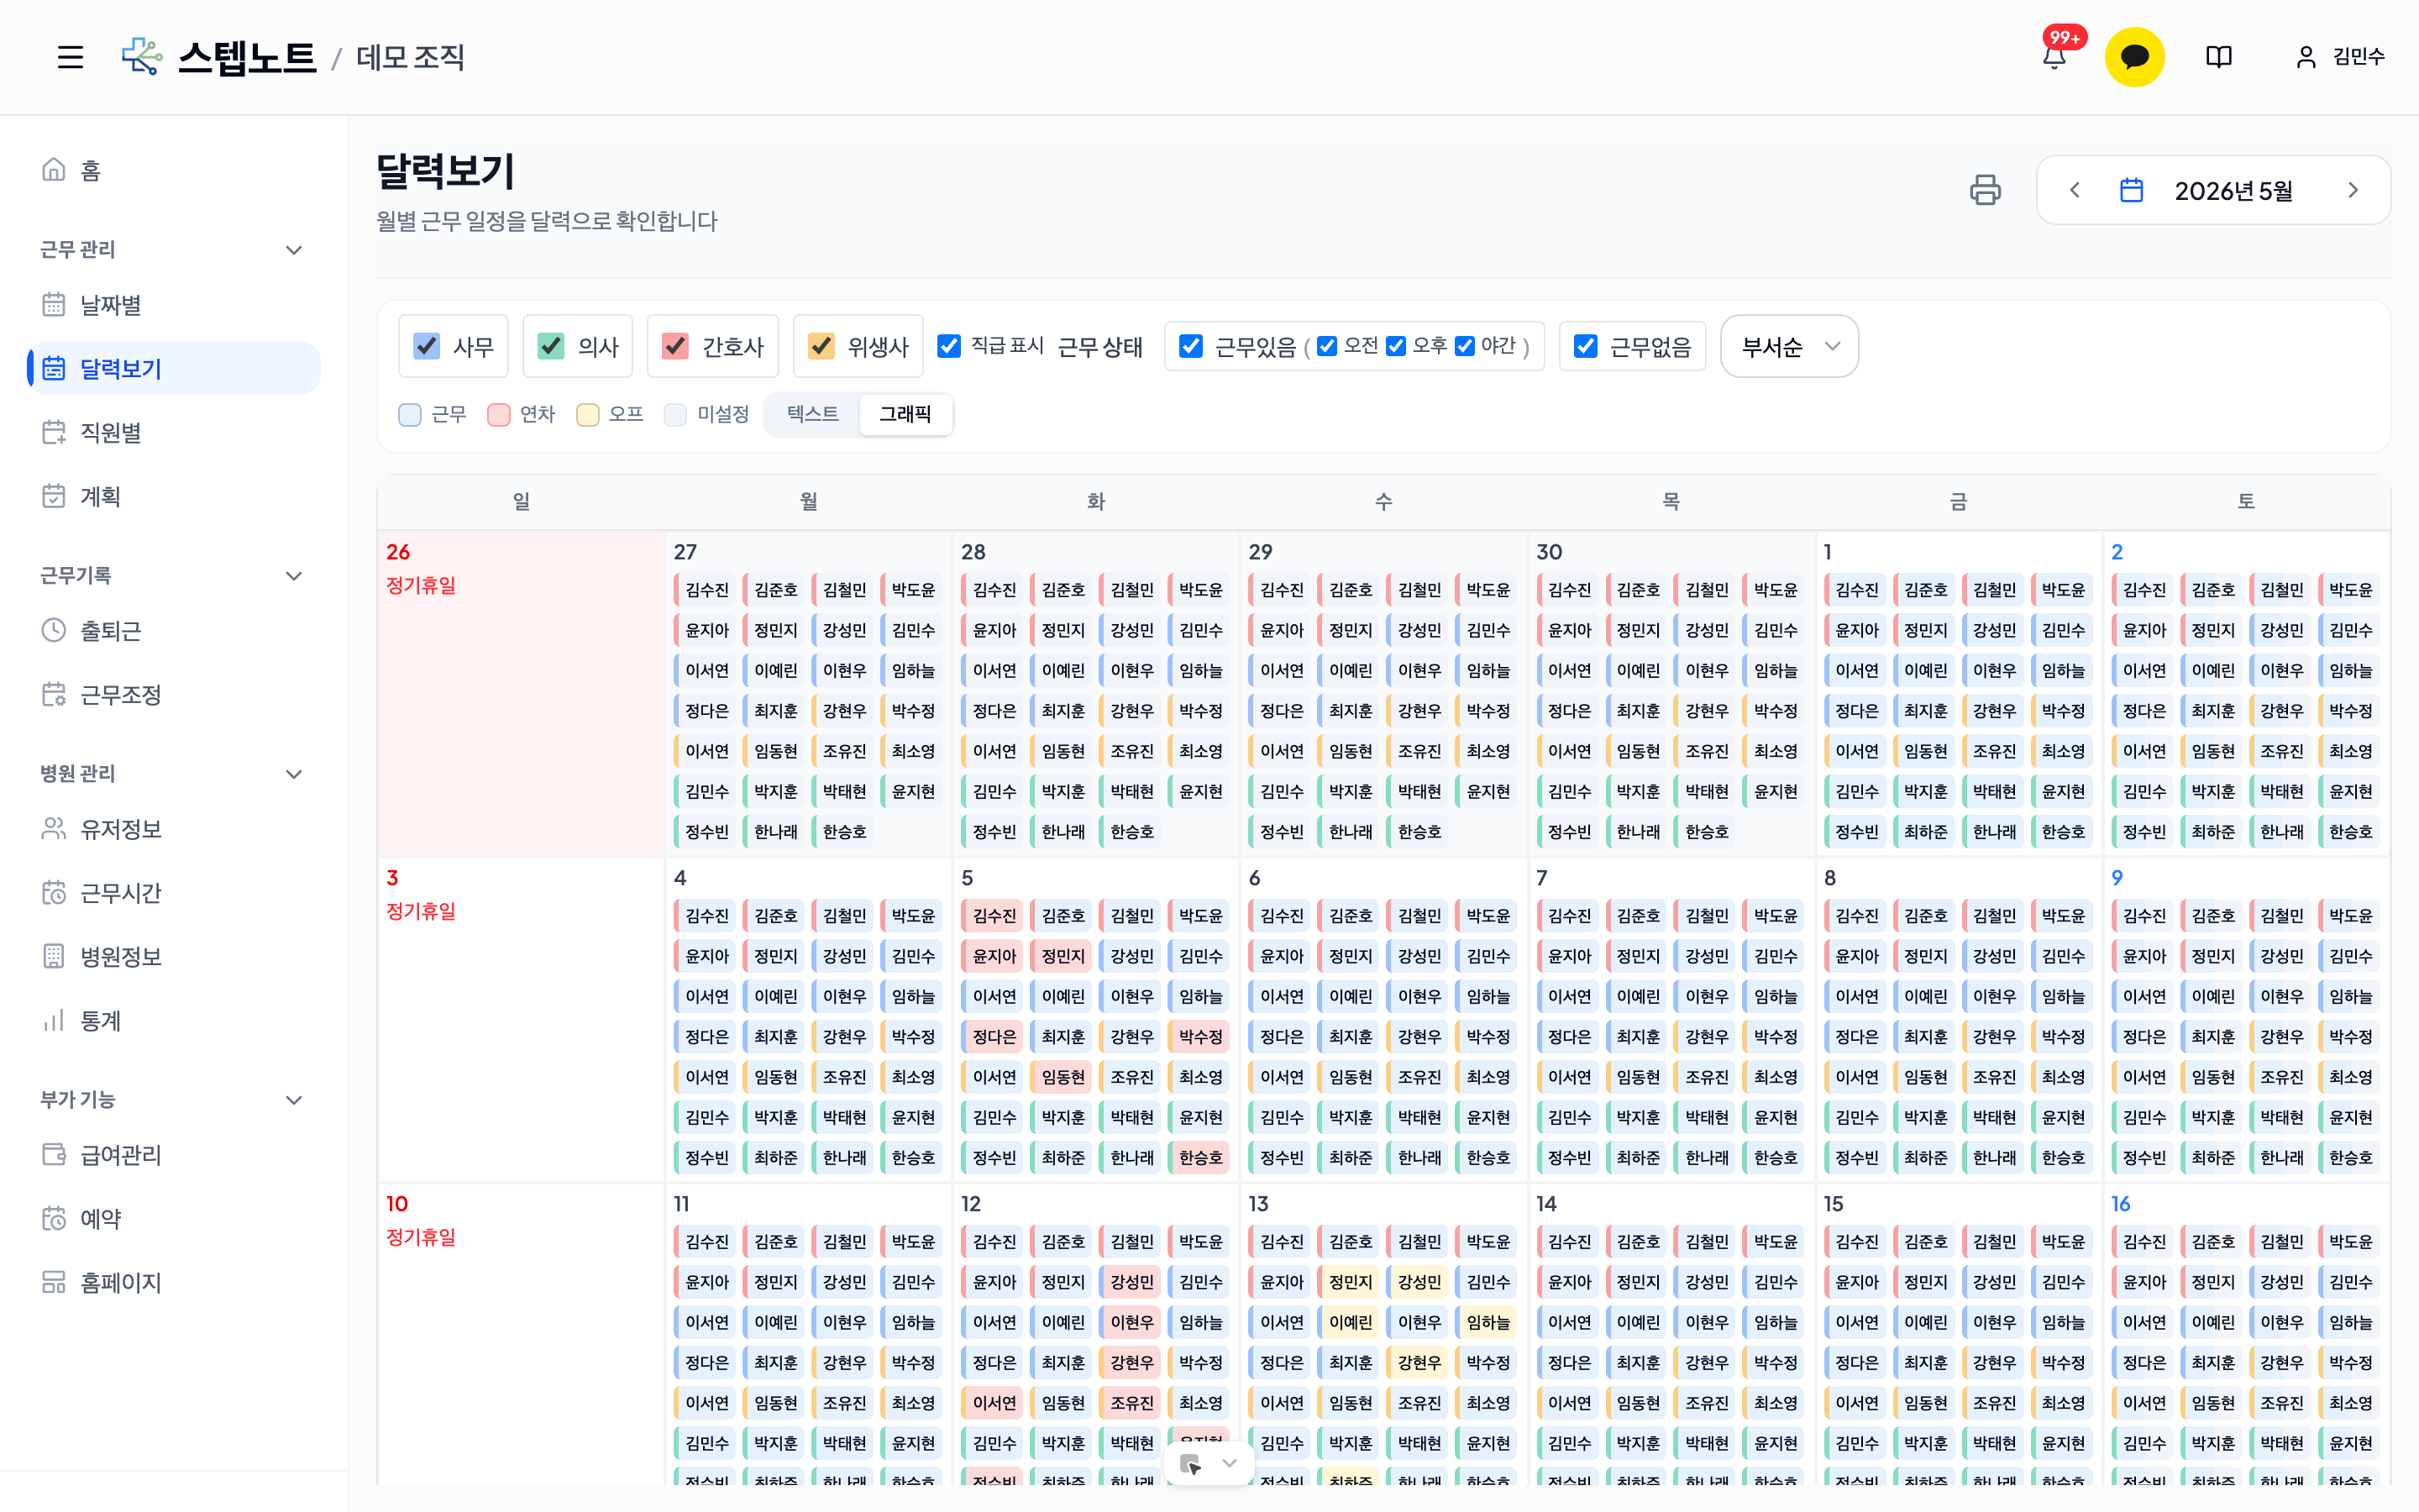2419x1512 pixels.
Task: Click the 스텝노트 logo icon
Action: point(142,57)
